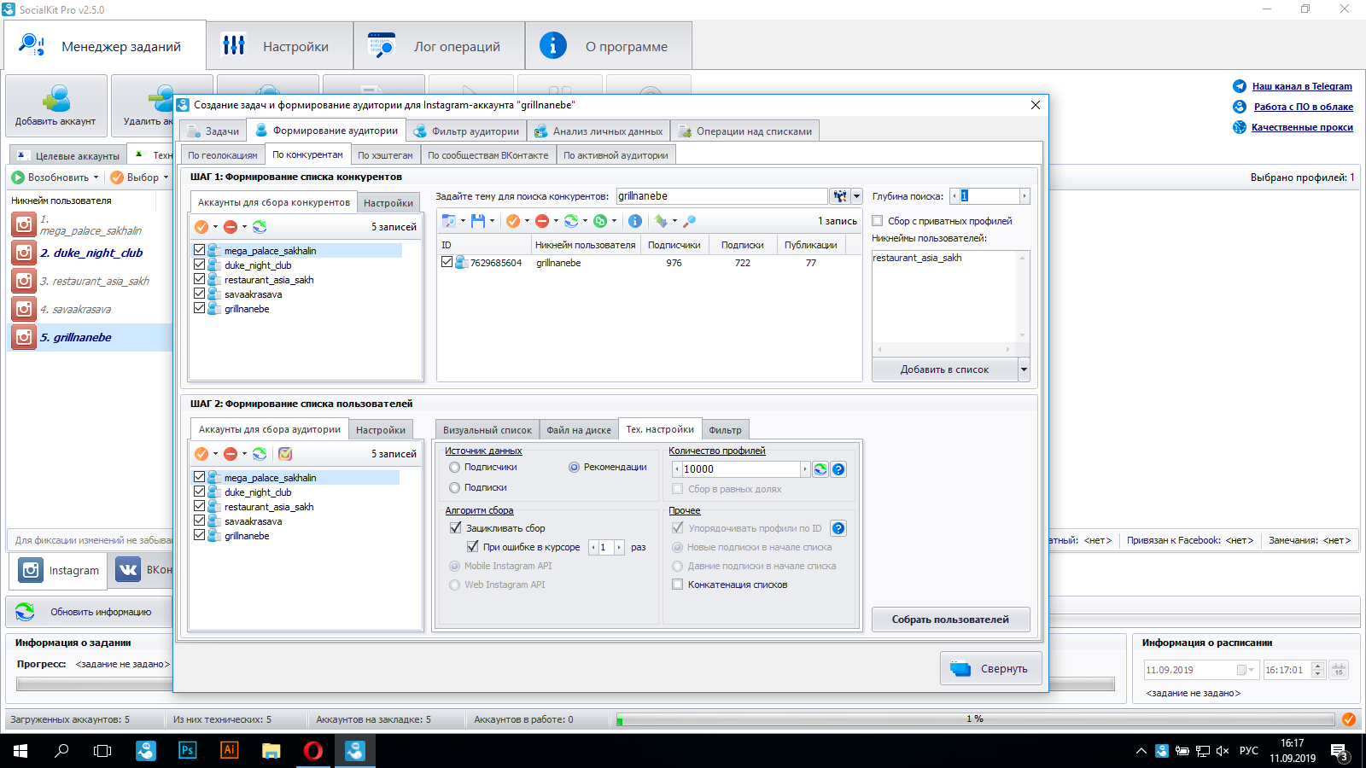This screenshot has width=1366, height=768.
Task: Open Opera browser from the taskbar
Action: pos(313,751)
